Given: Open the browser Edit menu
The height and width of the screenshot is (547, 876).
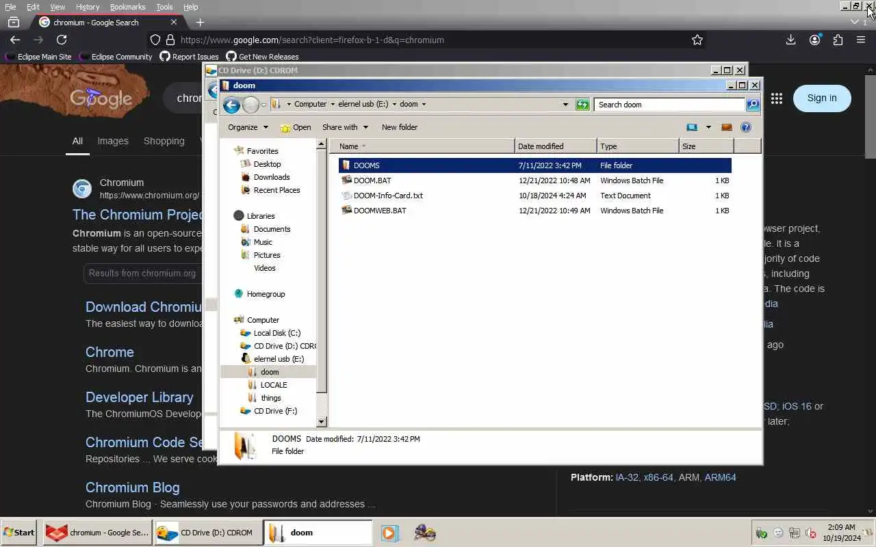Looking at the screenshot, I should pyautogui.click(x=33, y=7).
